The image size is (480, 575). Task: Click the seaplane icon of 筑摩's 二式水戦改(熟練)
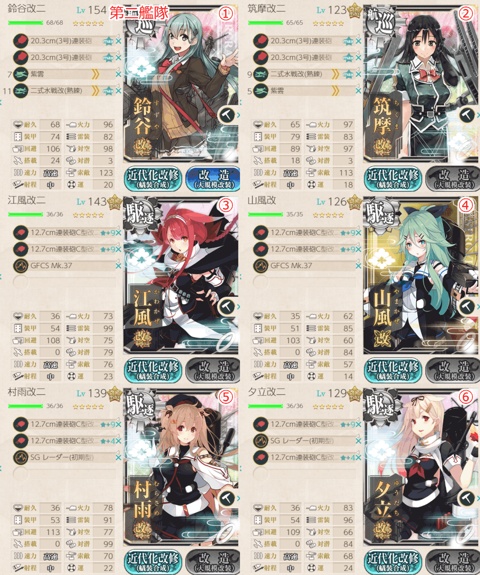pos(261,74)
